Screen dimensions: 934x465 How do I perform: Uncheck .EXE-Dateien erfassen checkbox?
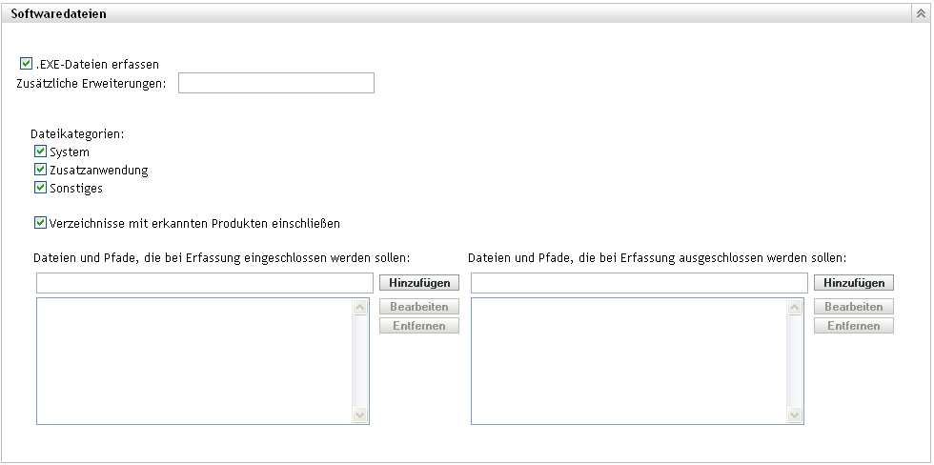click(x=26, y=63)
